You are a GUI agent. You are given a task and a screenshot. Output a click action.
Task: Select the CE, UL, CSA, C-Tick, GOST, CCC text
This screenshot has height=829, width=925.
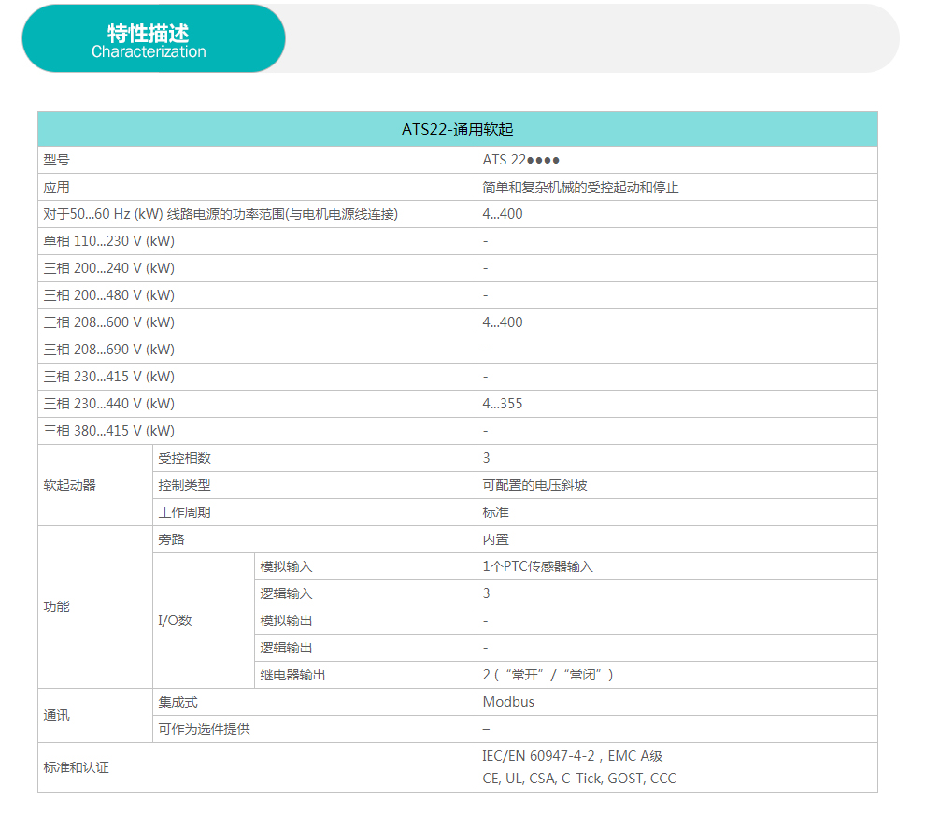tap(579, 779)
